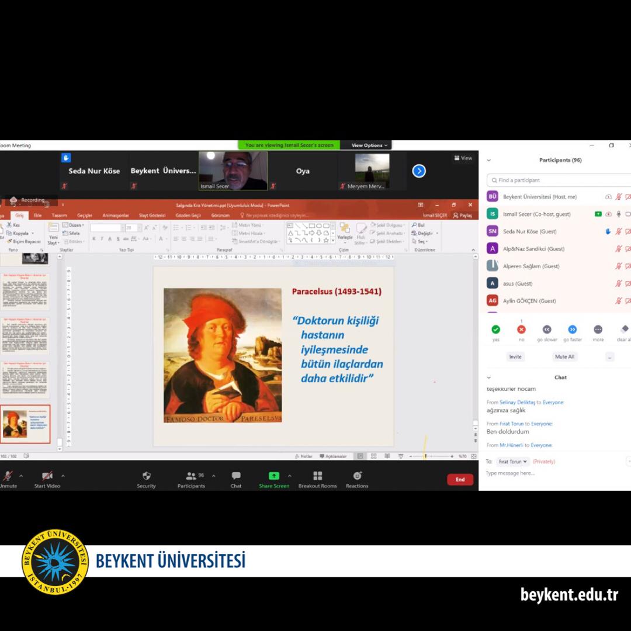Viewport: 631px width, 631px height.
Task: Click the 'go slower' rewind icon
Action: click(546, 330)
